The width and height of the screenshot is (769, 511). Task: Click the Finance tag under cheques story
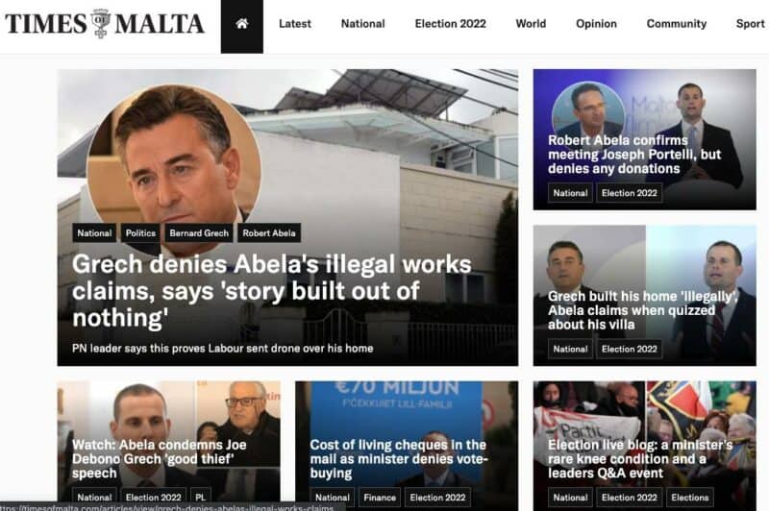pyautogui.click(x=380, y=498)
